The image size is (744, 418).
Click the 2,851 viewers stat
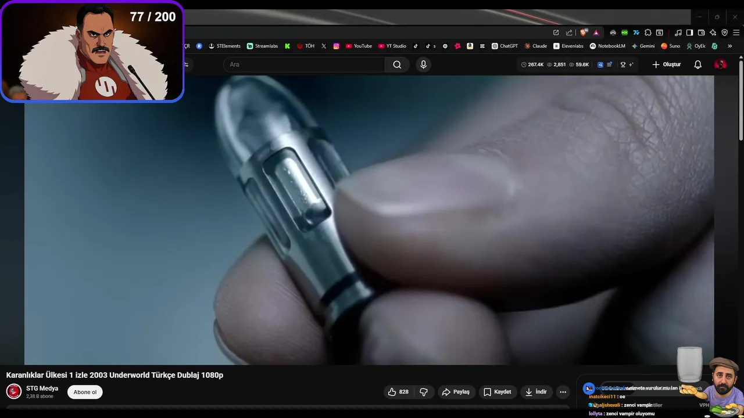(556, 64)
